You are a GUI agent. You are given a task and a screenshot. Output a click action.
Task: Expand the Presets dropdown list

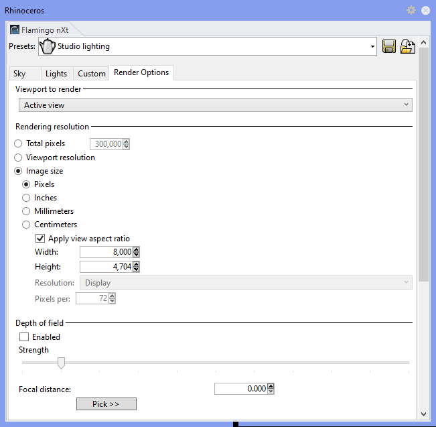pyautogui.click(x=372, y=46)
